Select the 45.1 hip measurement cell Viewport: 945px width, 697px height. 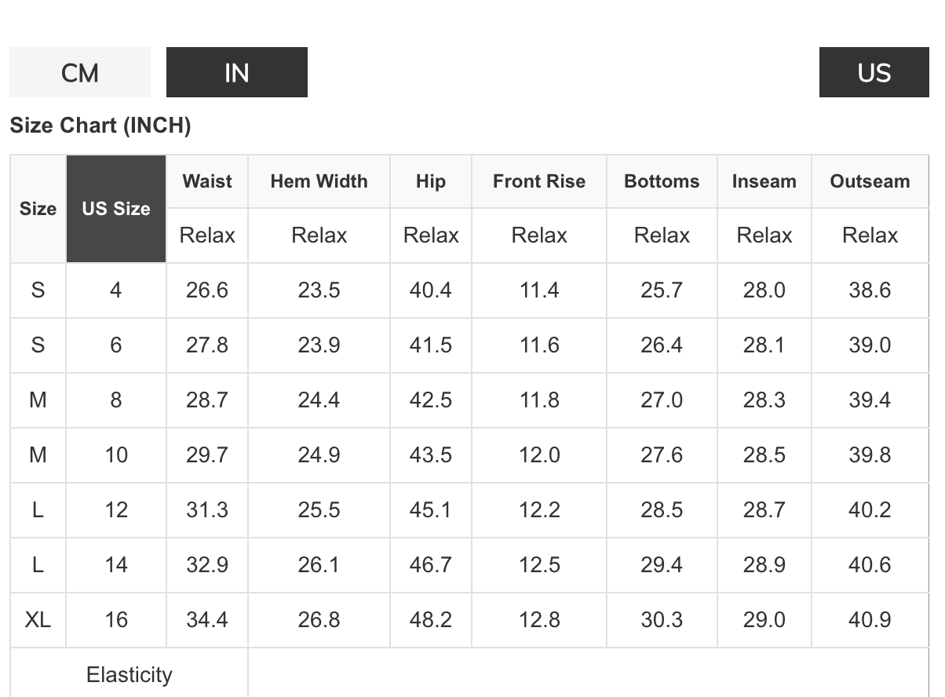[430, 510]
